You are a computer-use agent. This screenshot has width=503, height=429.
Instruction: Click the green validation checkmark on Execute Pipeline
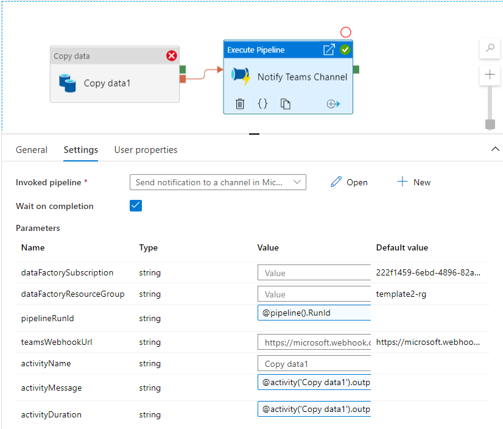point(345,50)
